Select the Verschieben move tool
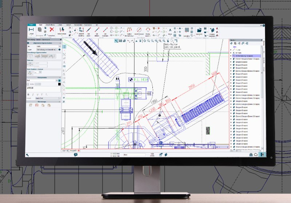This screenshot has width=291, height=203. 61,30
